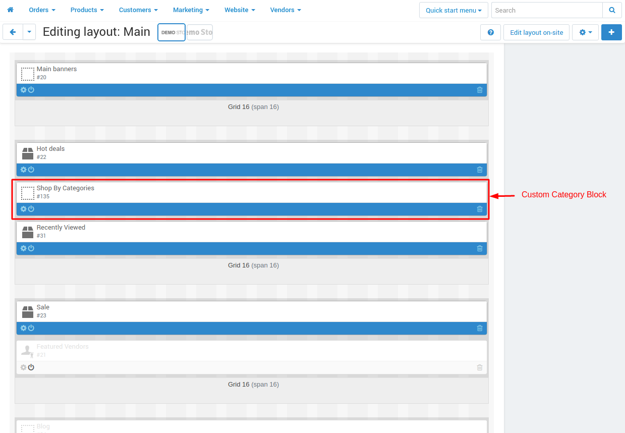Screen dimensions: 625x433
Task: Enable the Featured Vendors block
Action: 31,367
